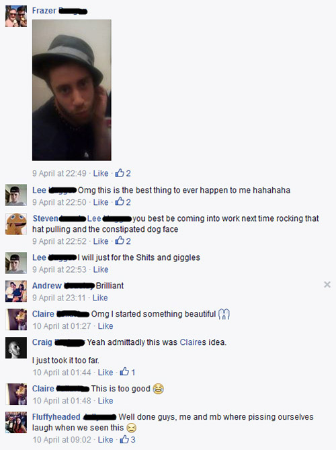This screenshot has height=450, width=336.
Task: Open Frazer's profile picture avatar
Action: click(x=16, y=16)
